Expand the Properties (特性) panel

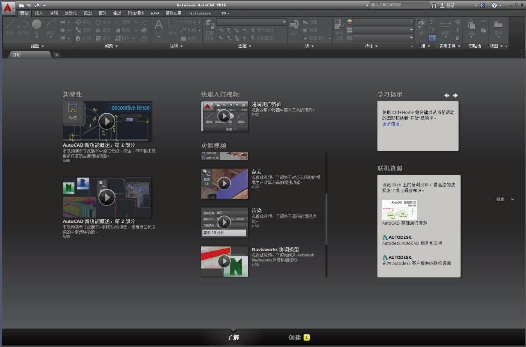click(x=371, y=46)
